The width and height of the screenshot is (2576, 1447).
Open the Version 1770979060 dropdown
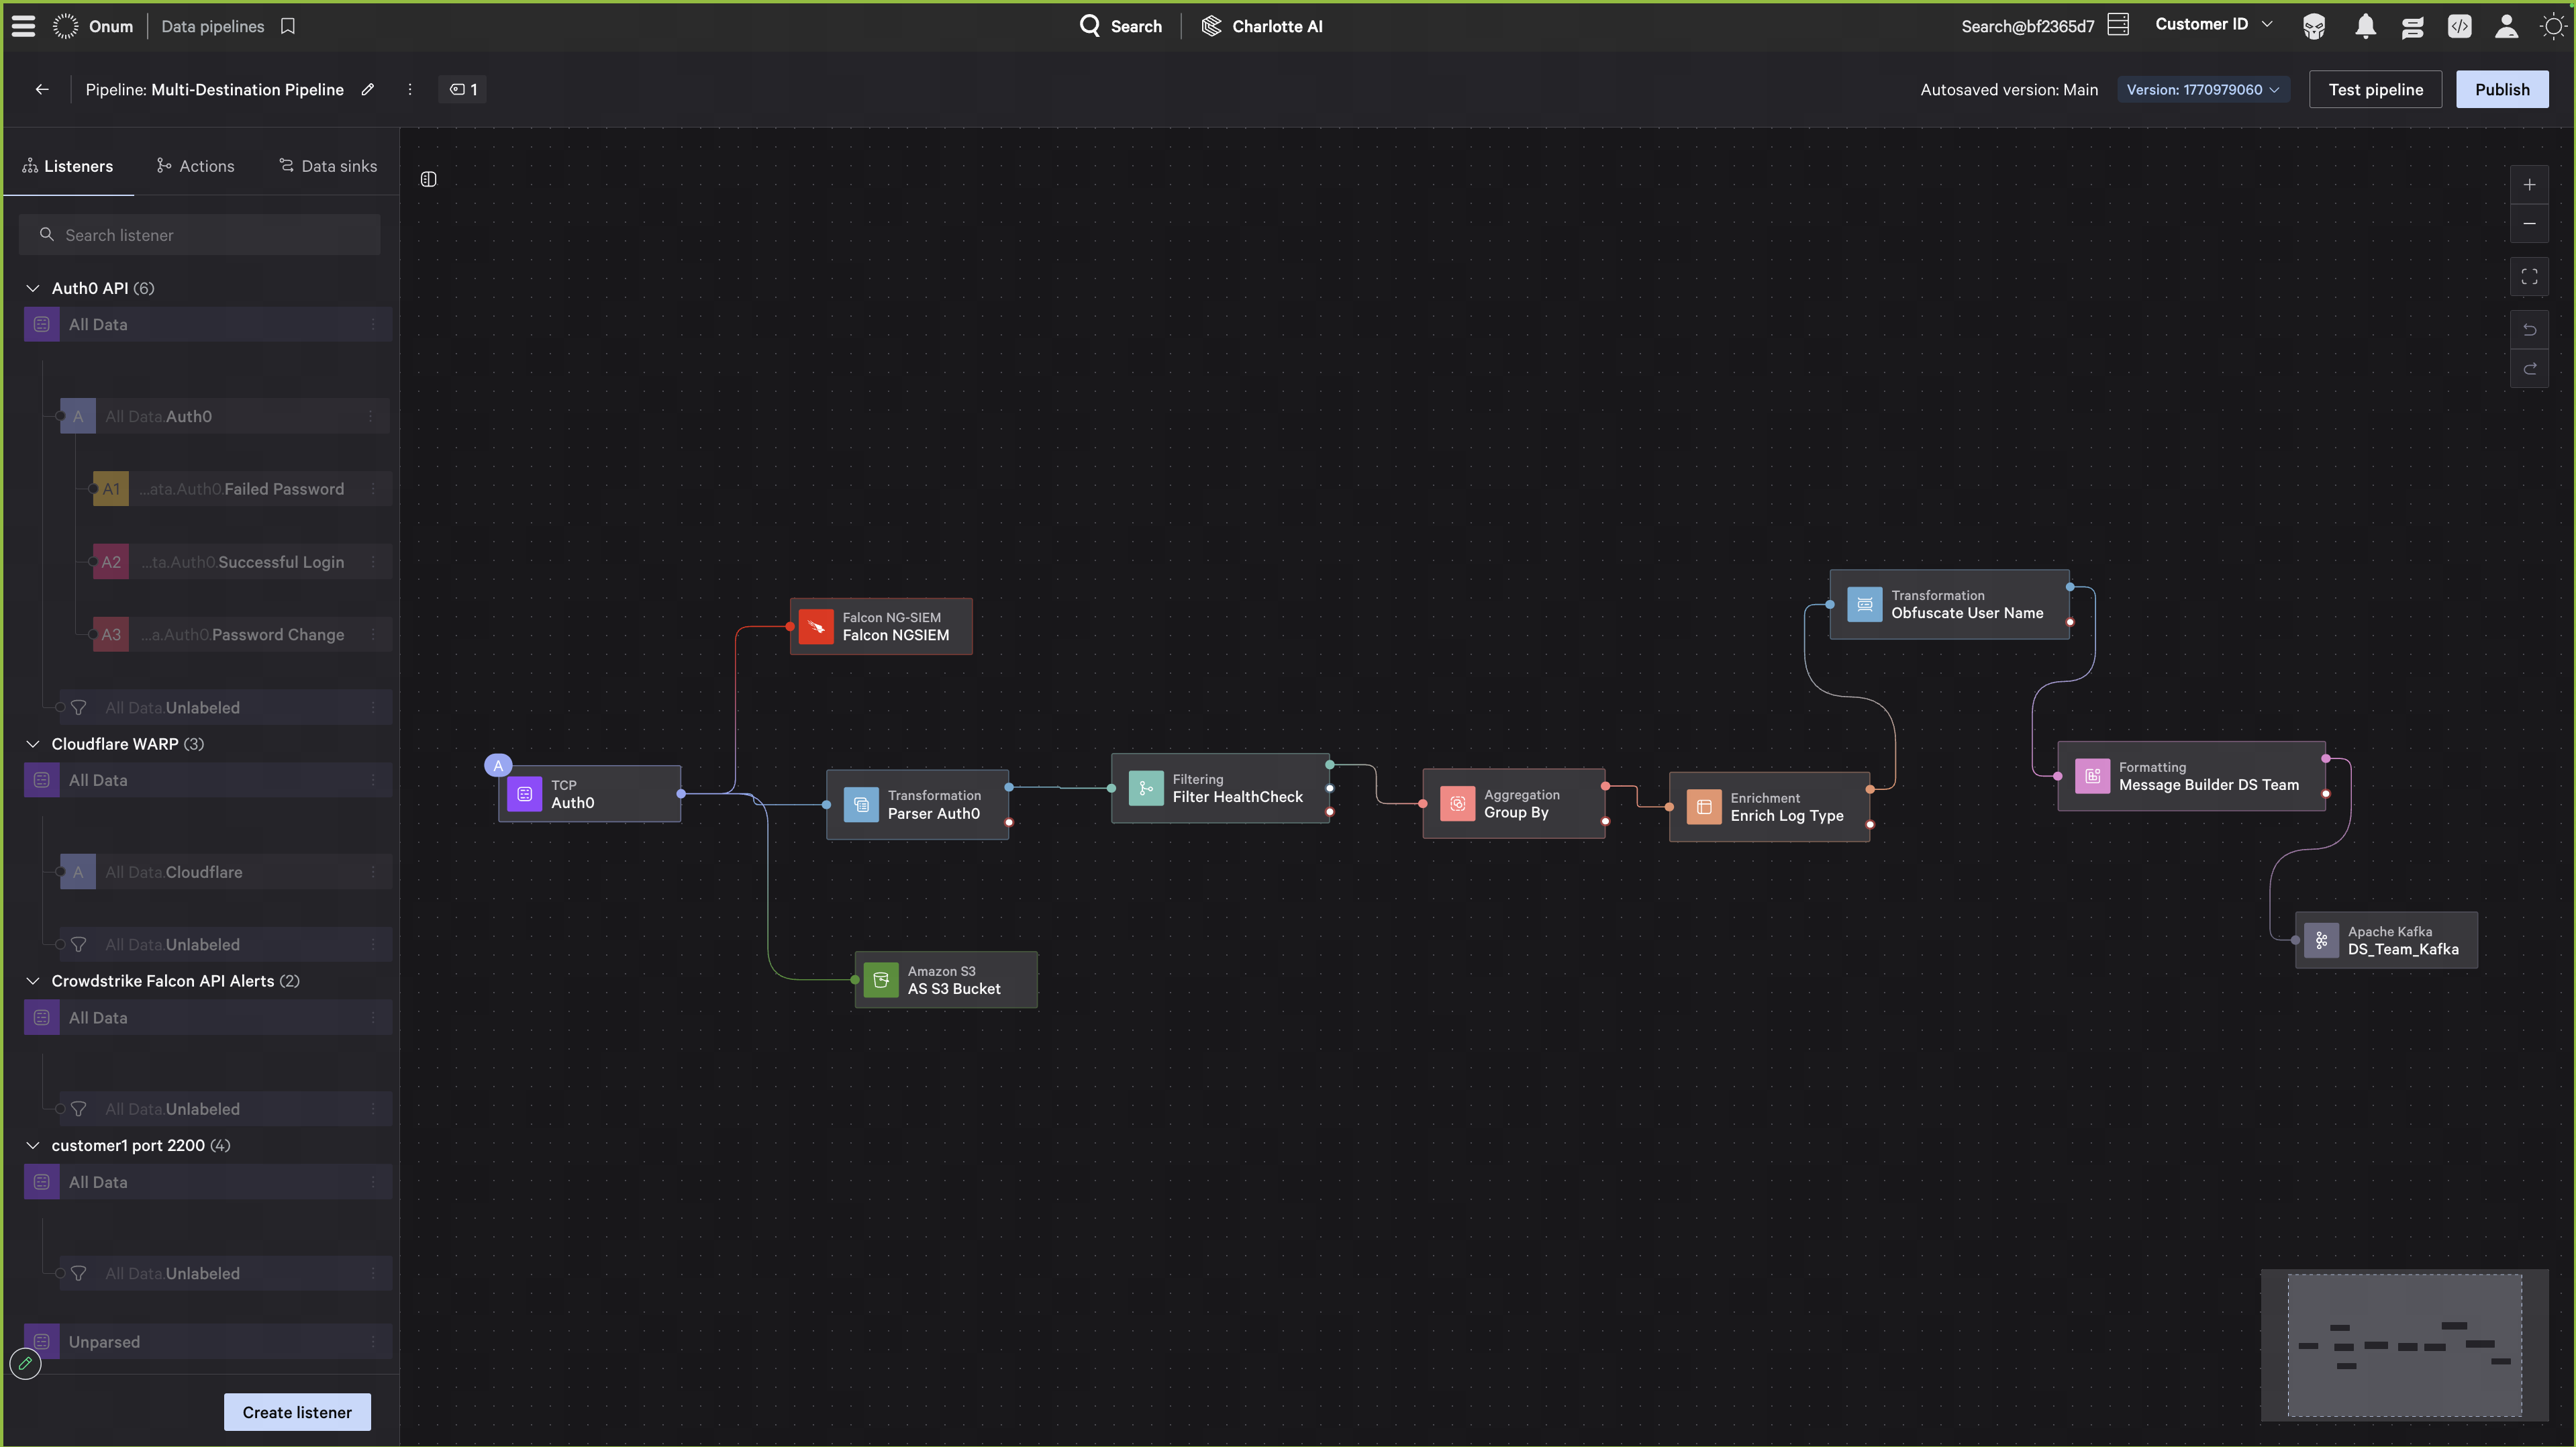[x=2203, y=89]
